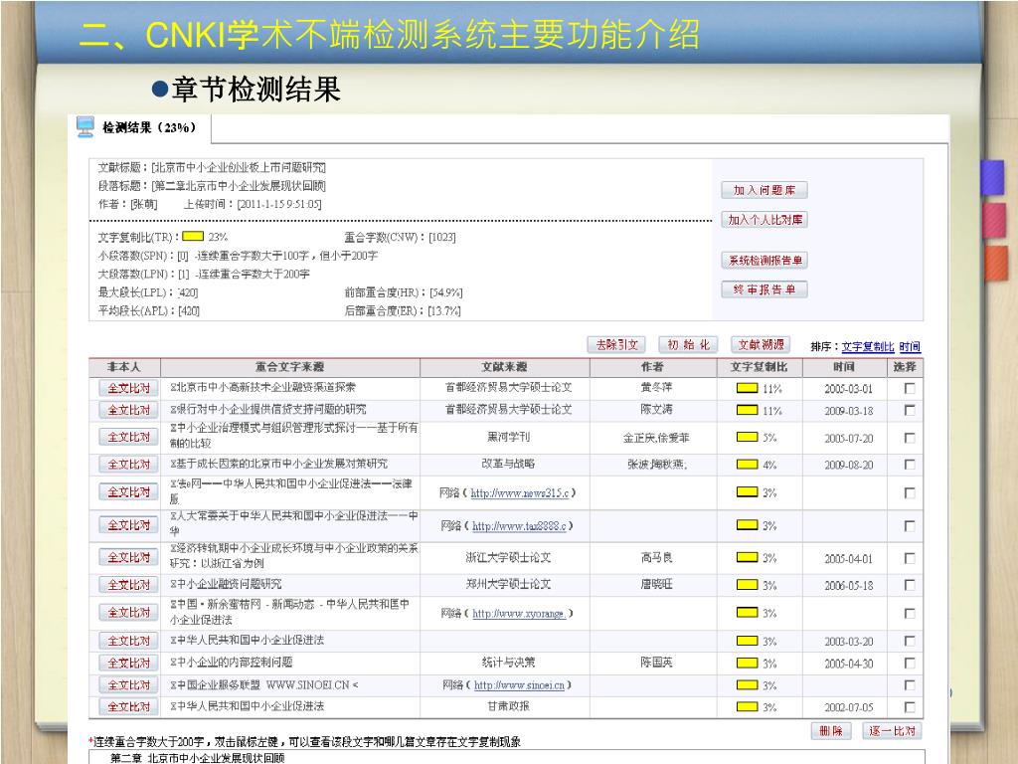Image resolution: width=1018 pixels, height=764 pixels.
Task: Select the checkbox for the 陈国英 row
Action: (910, 664)
